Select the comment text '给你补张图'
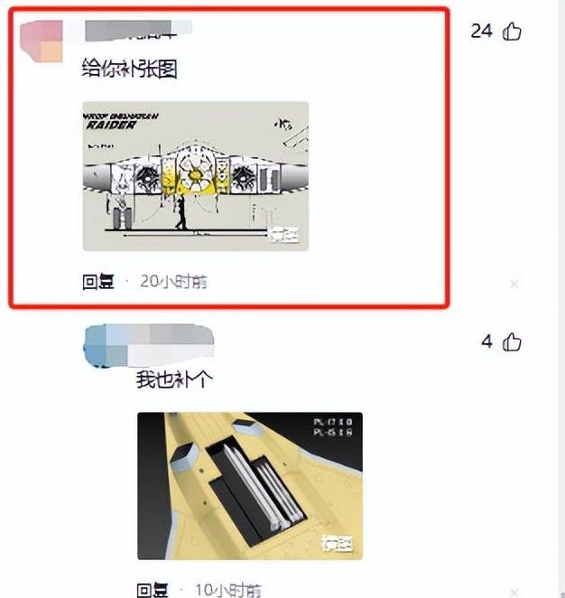565x598 pixels. (x=130, y=69)
